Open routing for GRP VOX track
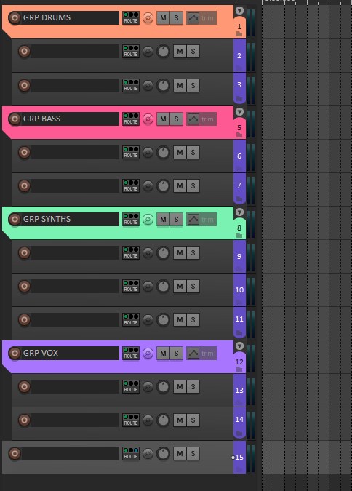Image resolution: width=352 pixels, height=491 pixels. pyautogui.click(x=131, y=354)
